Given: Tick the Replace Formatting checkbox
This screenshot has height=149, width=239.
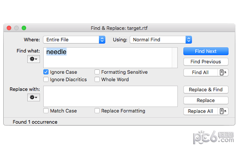Looking at the screenshot, I should point(97,111).
